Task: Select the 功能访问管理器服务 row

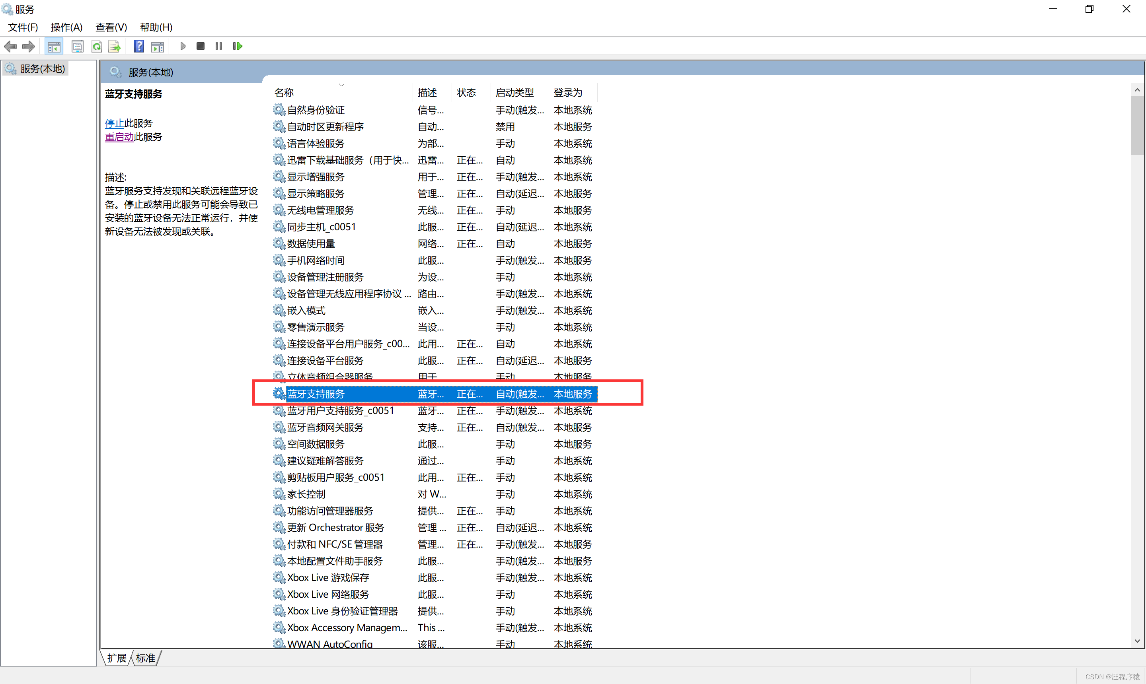Action: [x=434, y=511]
